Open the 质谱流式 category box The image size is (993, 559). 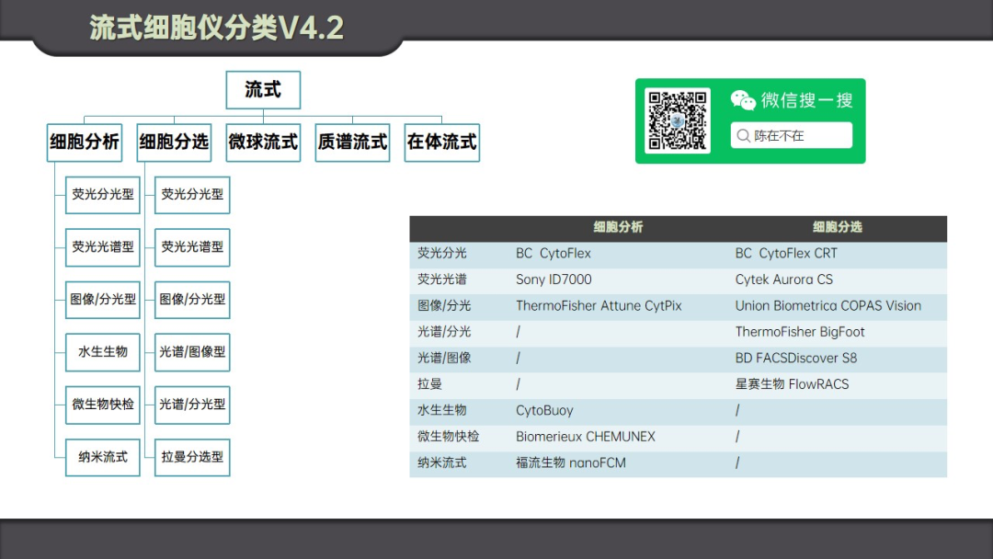coord(352,143)
